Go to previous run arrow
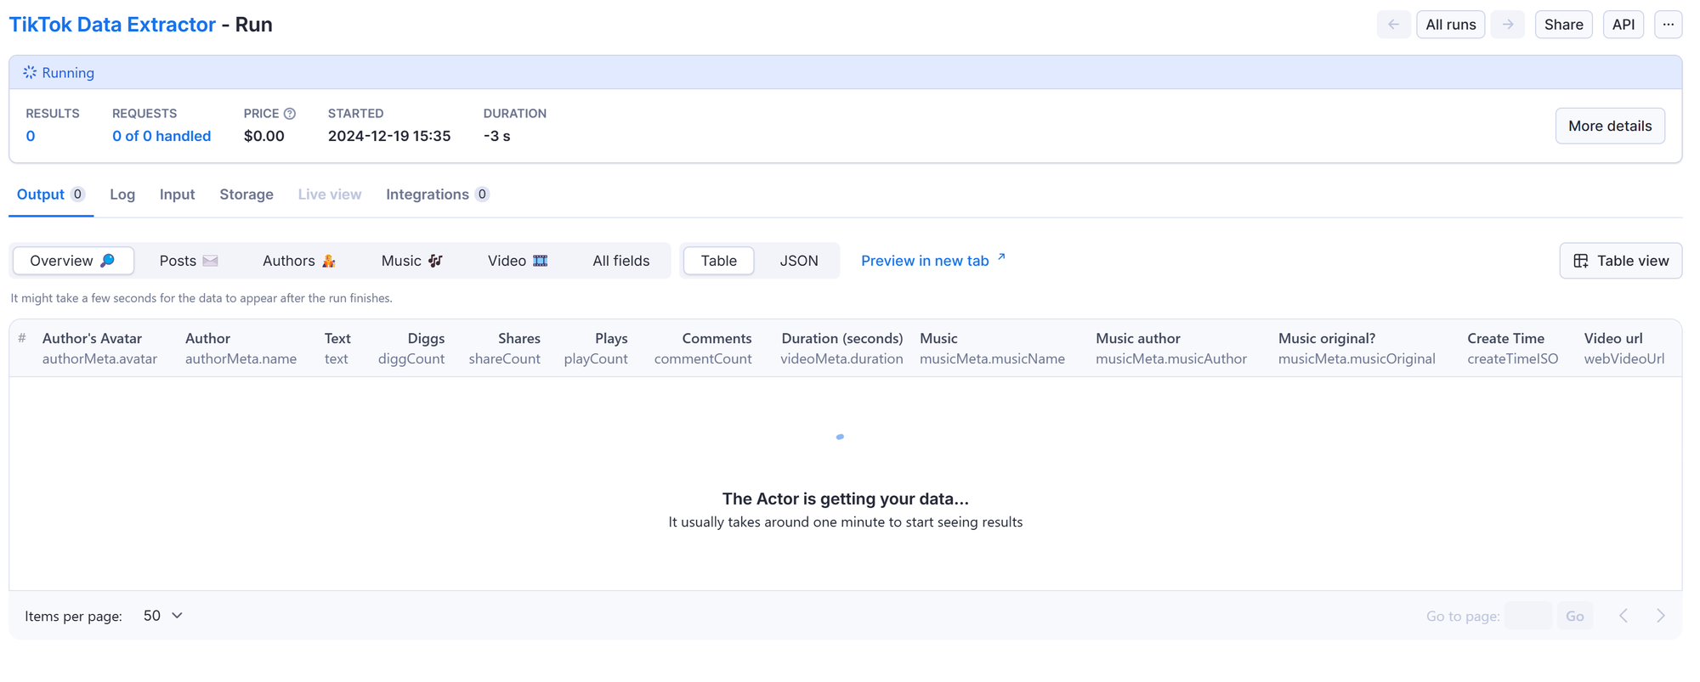The width and height of the screenshot is (1700, 682). point(1393,25)
